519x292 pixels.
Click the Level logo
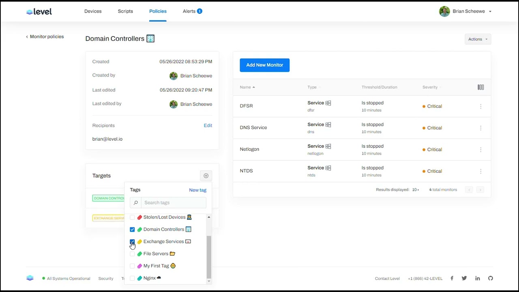39,12
